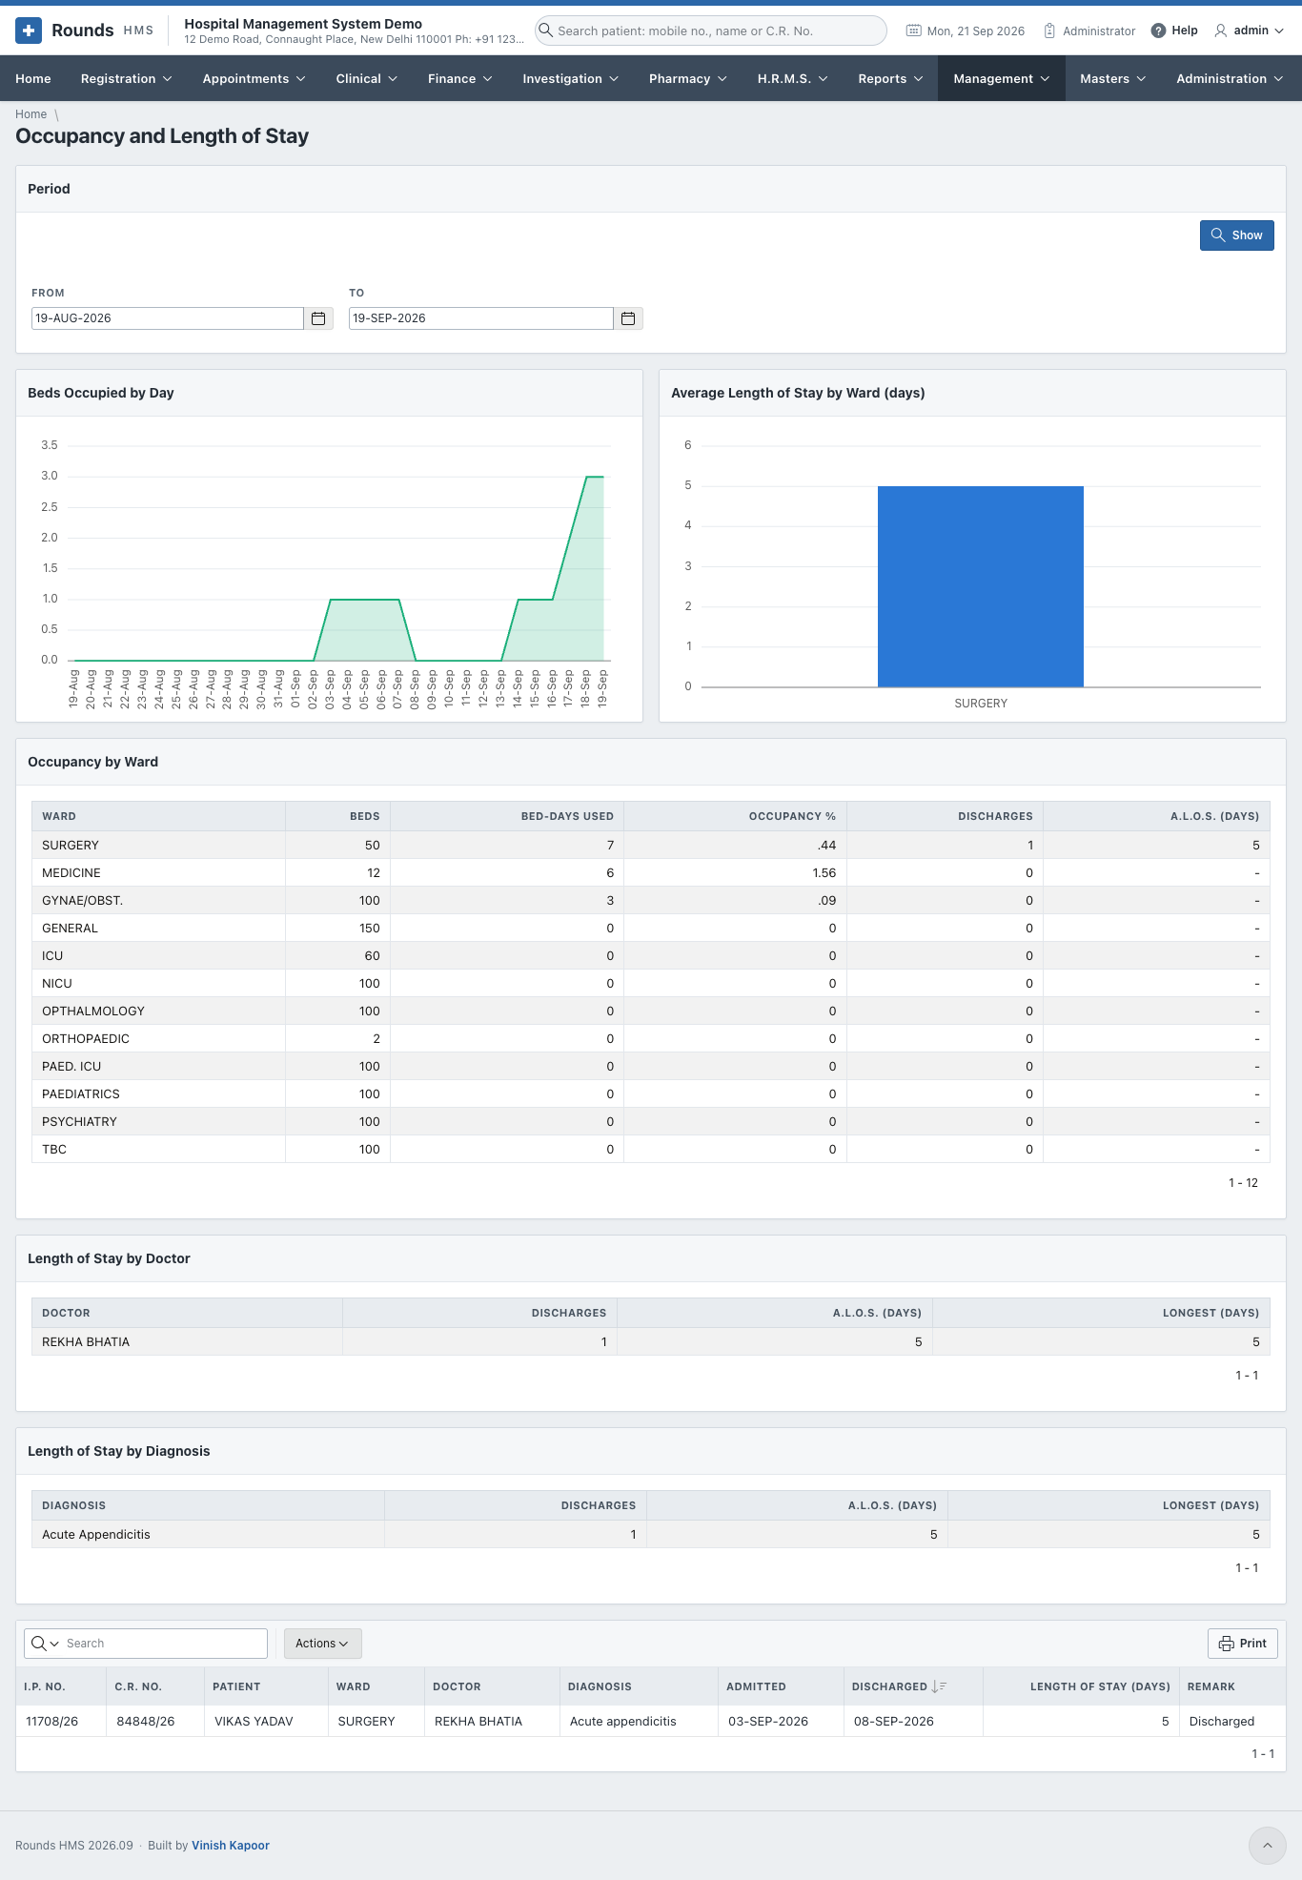Click the report Search input field
The height and width of the screenshot is (1880, 1302).
pos(164,1644)
